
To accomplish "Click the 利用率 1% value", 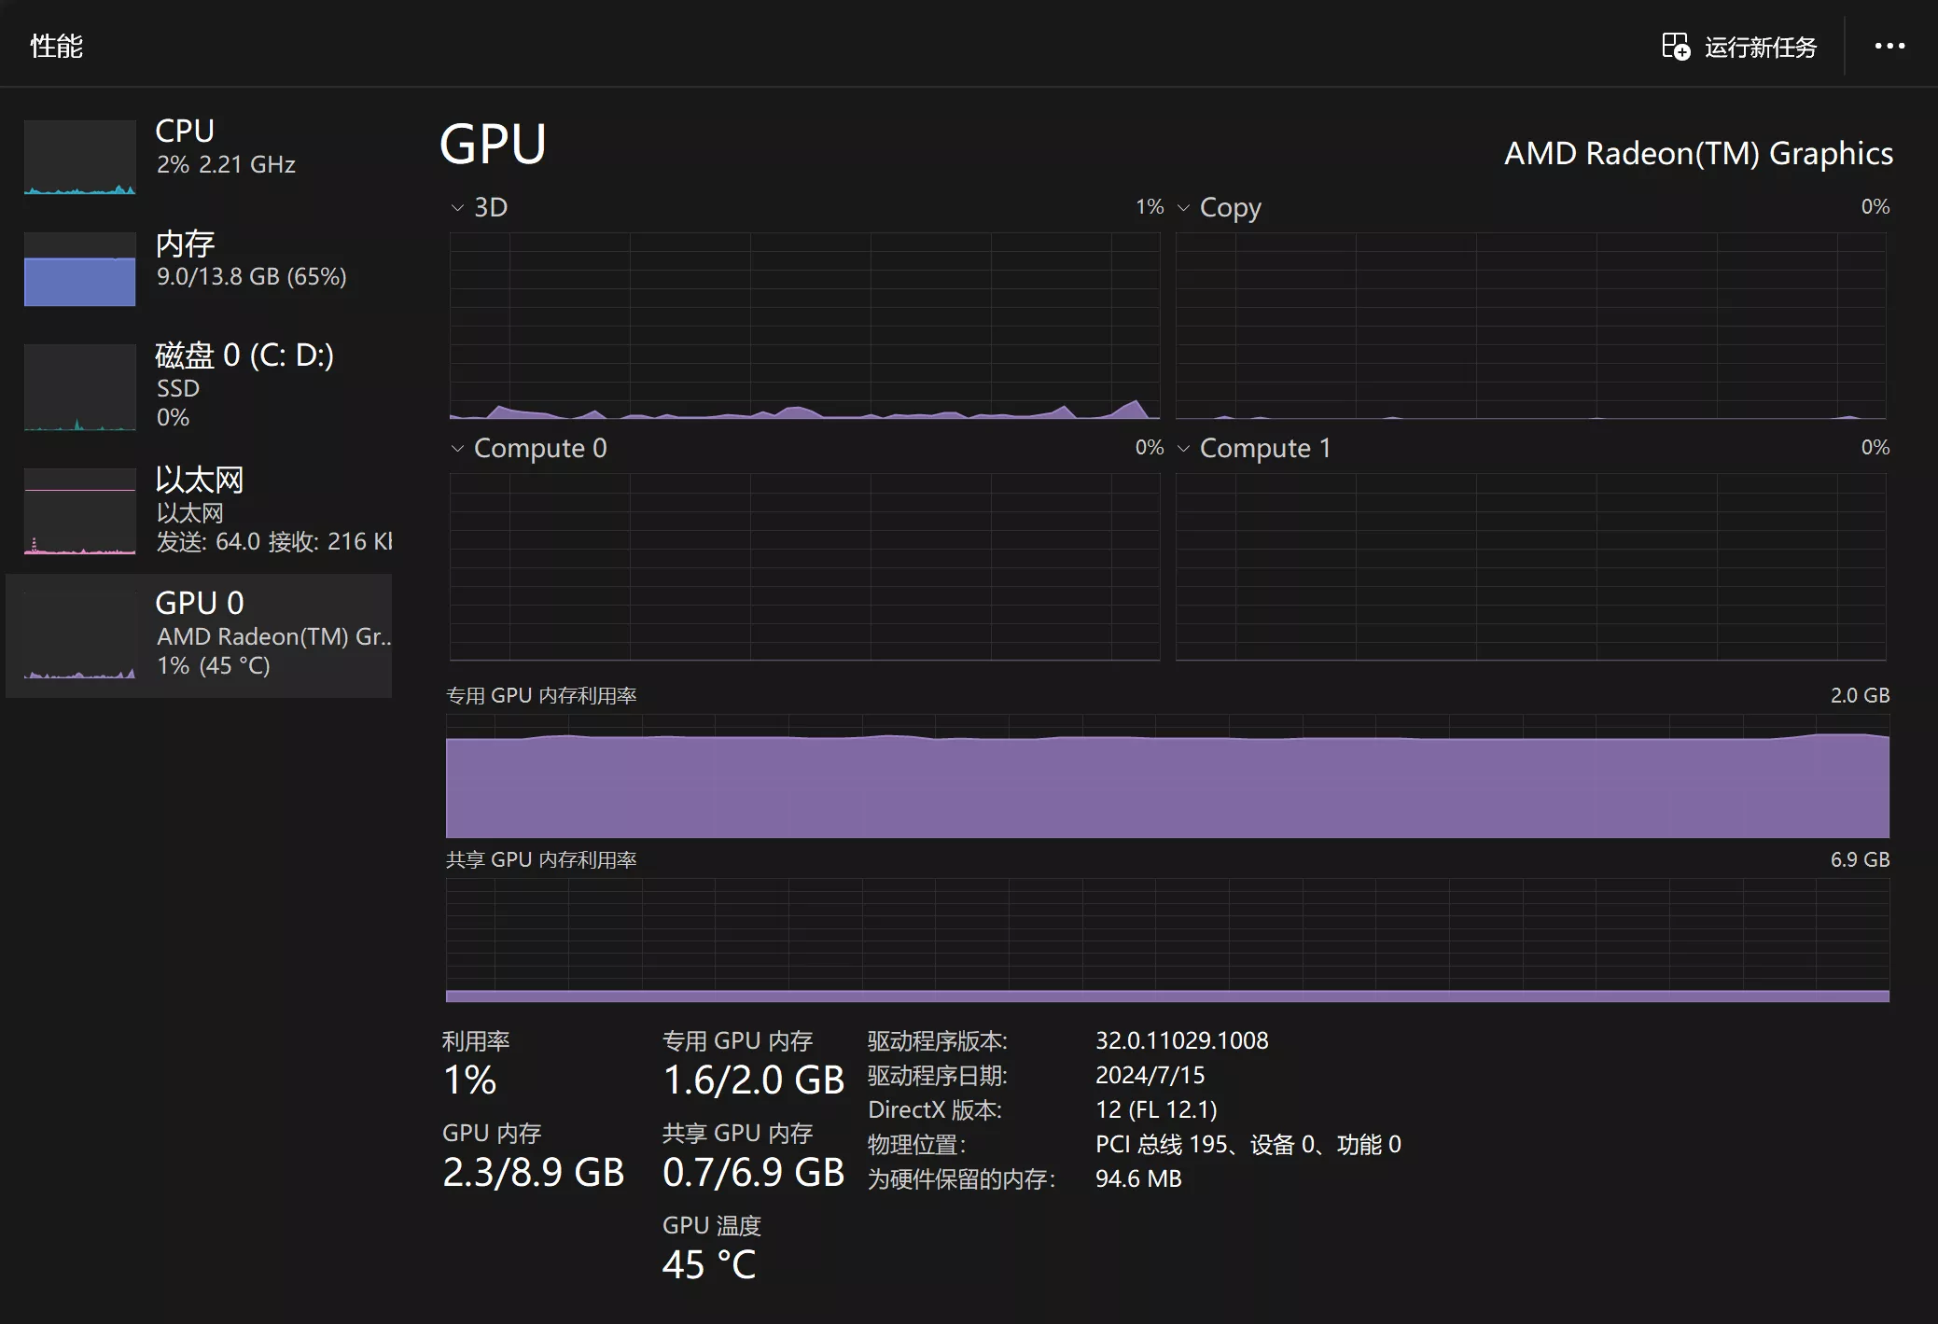I will pos(469,1080).
